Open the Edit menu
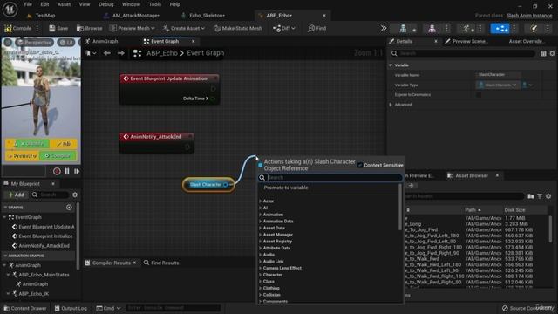 click(x=44, y=4)
